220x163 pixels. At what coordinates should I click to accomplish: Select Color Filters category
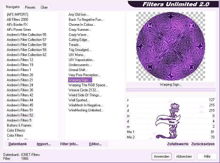click(x=15, y=135)
